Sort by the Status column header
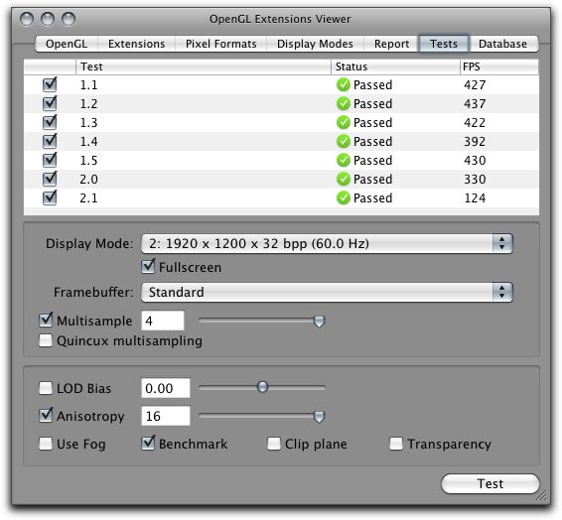Image resolution: width=562 pixels, height=520 pixels. (x=395, y=66)
